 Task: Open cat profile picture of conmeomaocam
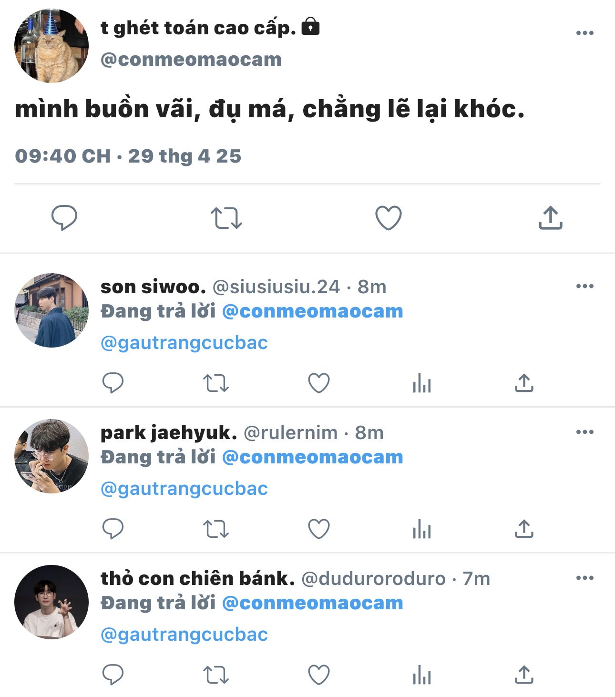click(51, 46)
